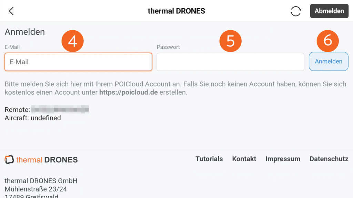Click the Anmelden section heading
Screen dimensions: 353x198
tap(25, 32)
